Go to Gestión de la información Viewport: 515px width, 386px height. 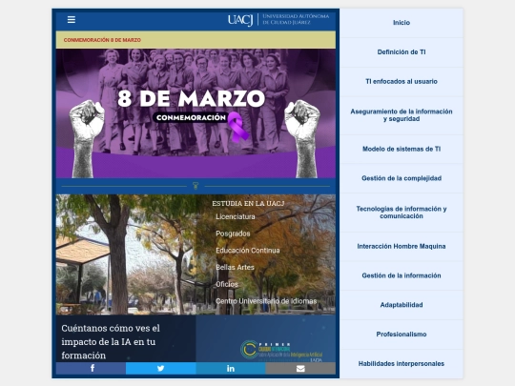(x=402, y=275)
